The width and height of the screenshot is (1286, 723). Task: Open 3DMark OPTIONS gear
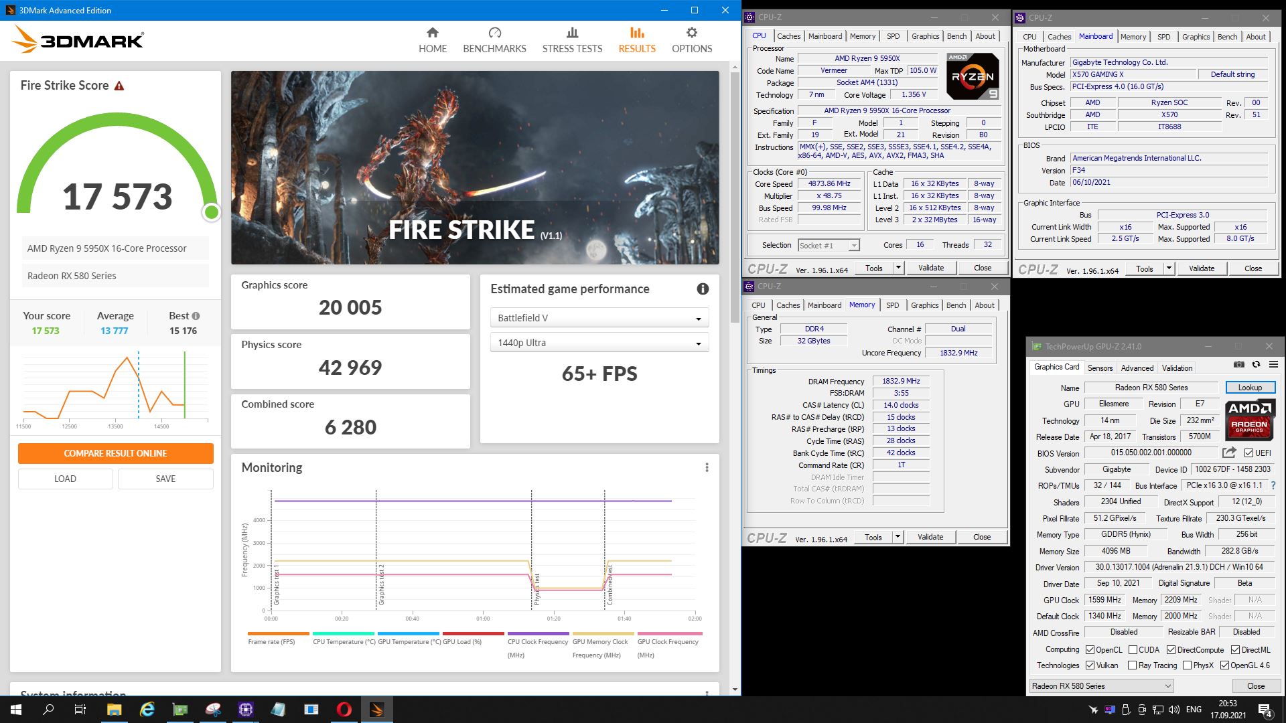(692, 40)
